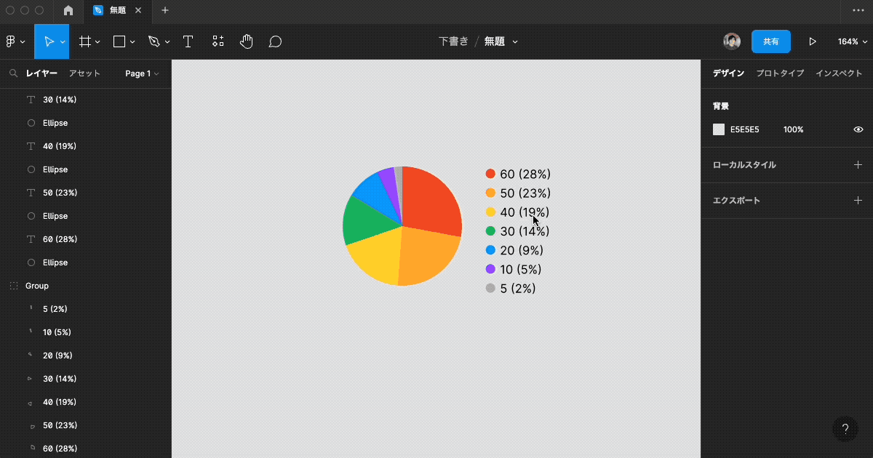This screenshot has height=458, width=873.
Task: Select the Text tool
Action: pos(188,41)
